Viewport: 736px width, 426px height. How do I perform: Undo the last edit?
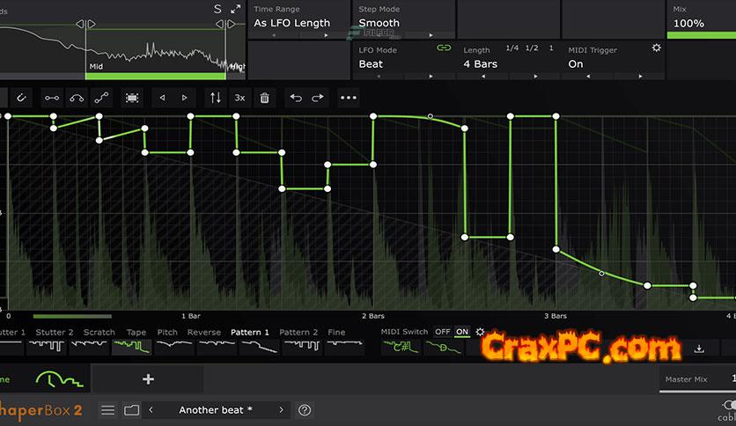click(x=296, y=98)
